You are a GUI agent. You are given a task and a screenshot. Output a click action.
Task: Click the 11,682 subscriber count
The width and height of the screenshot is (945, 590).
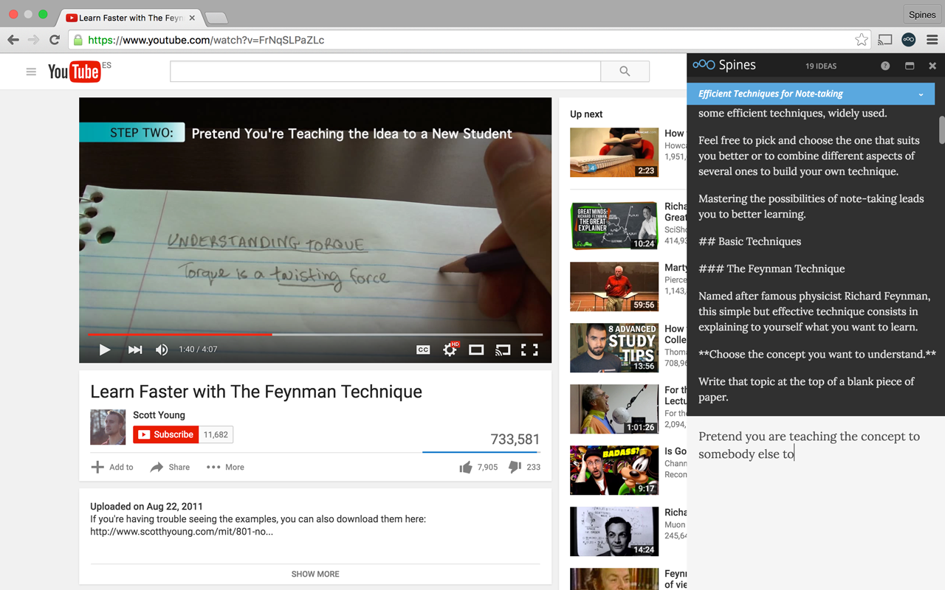point(216,435)
